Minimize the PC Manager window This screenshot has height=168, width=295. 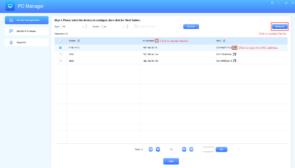tap(279, 3)
